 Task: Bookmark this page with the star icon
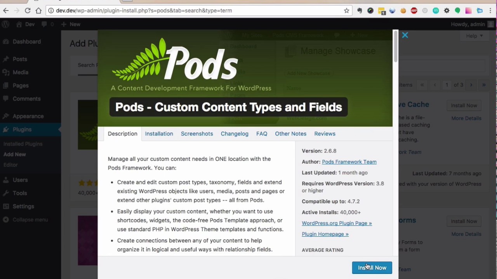[x=347, y=10]
